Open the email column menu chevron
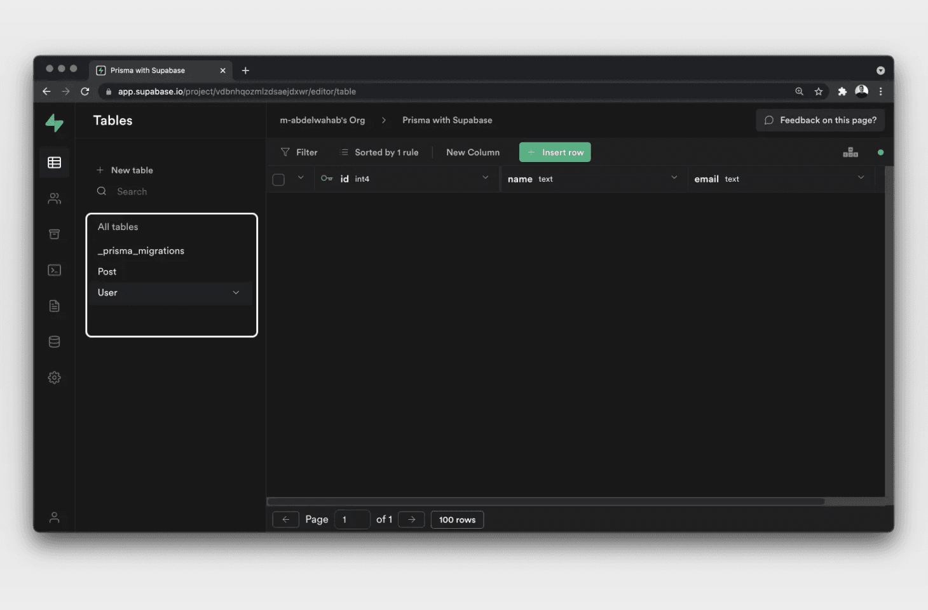 click(861, 178)
